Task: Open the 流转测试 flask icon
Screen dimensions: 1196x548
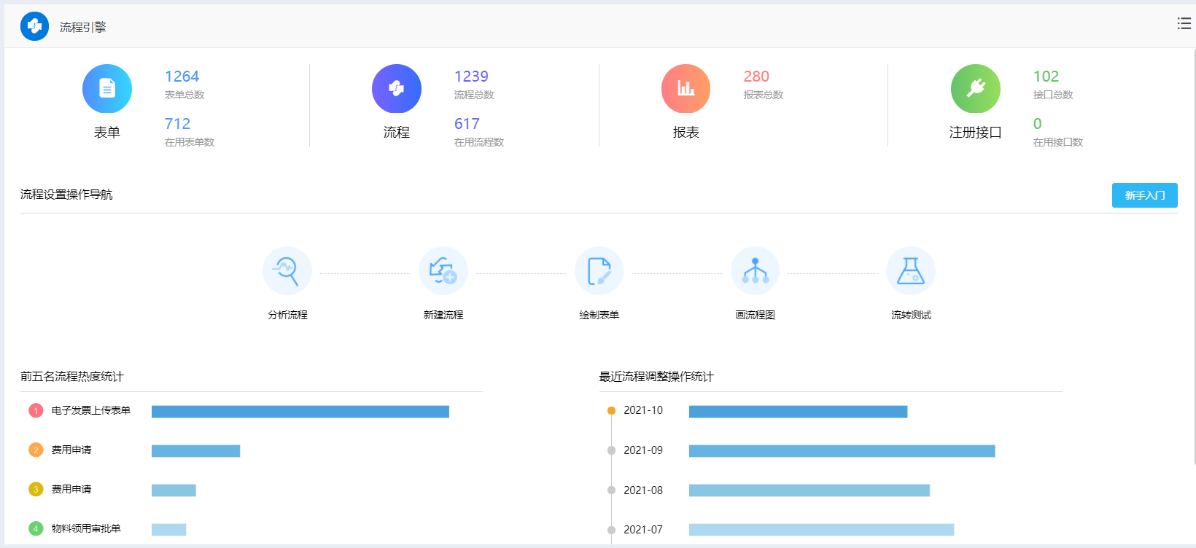Action: (x=911, y=271)
